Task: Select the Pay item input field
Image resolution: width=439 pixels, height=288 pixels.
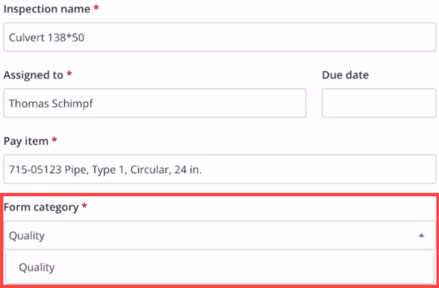Action: pyautogui.click(x=219, y=169)
